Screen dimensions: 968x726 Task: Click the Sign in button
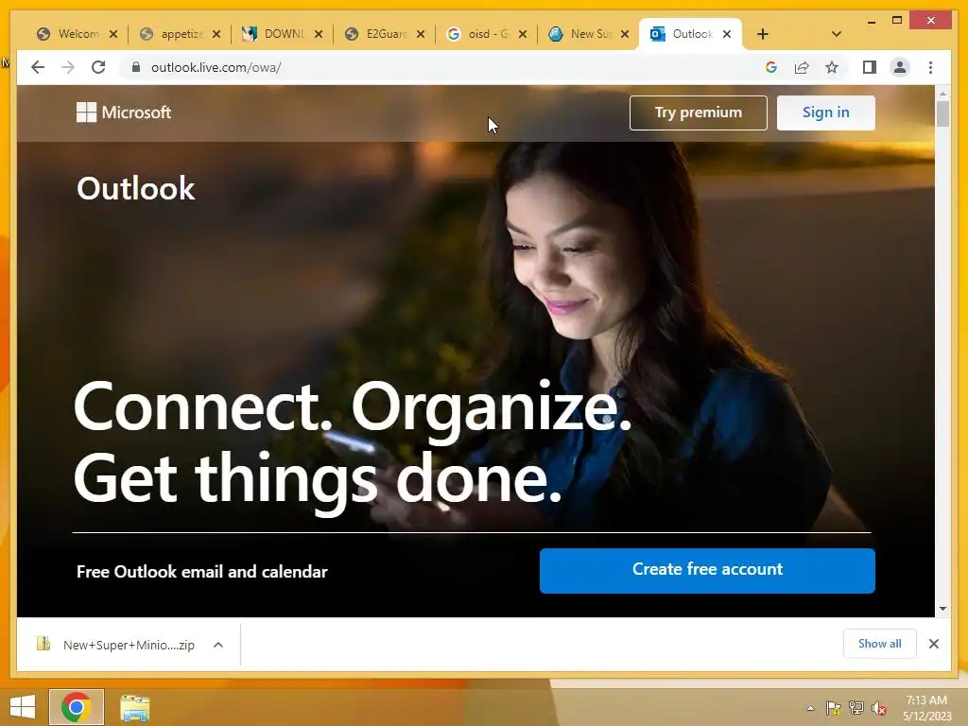click(x=825, y=112)
